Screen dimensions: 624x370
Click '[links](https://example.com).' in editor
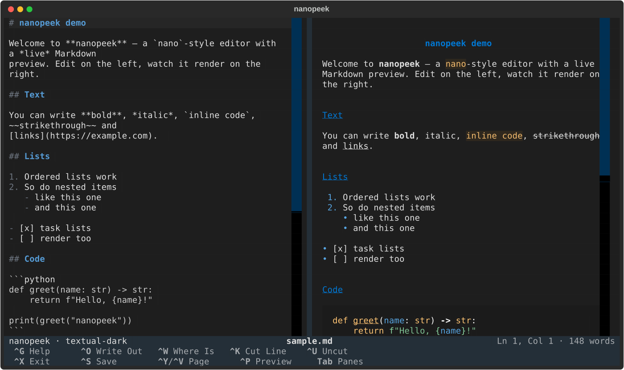(x=83, y=135)
